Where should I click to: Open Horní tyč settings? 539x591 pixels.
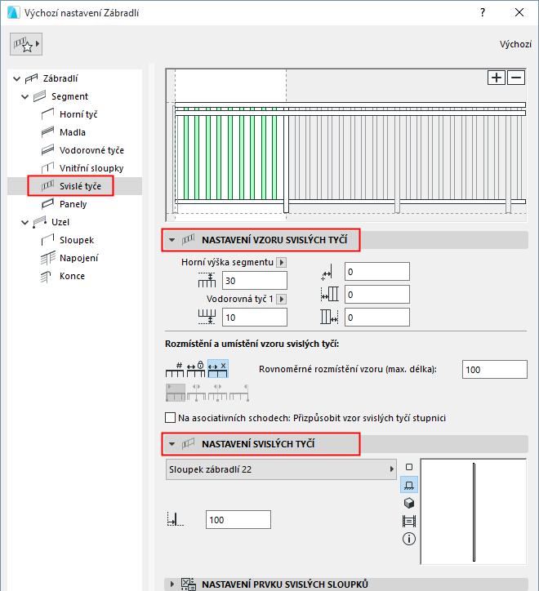[x=78, y=114]
